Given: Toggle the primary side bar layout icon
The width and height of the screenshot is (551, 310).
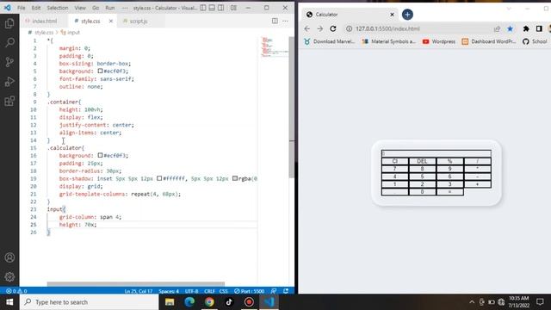Looking at the screenshot, I should point(203,8).
